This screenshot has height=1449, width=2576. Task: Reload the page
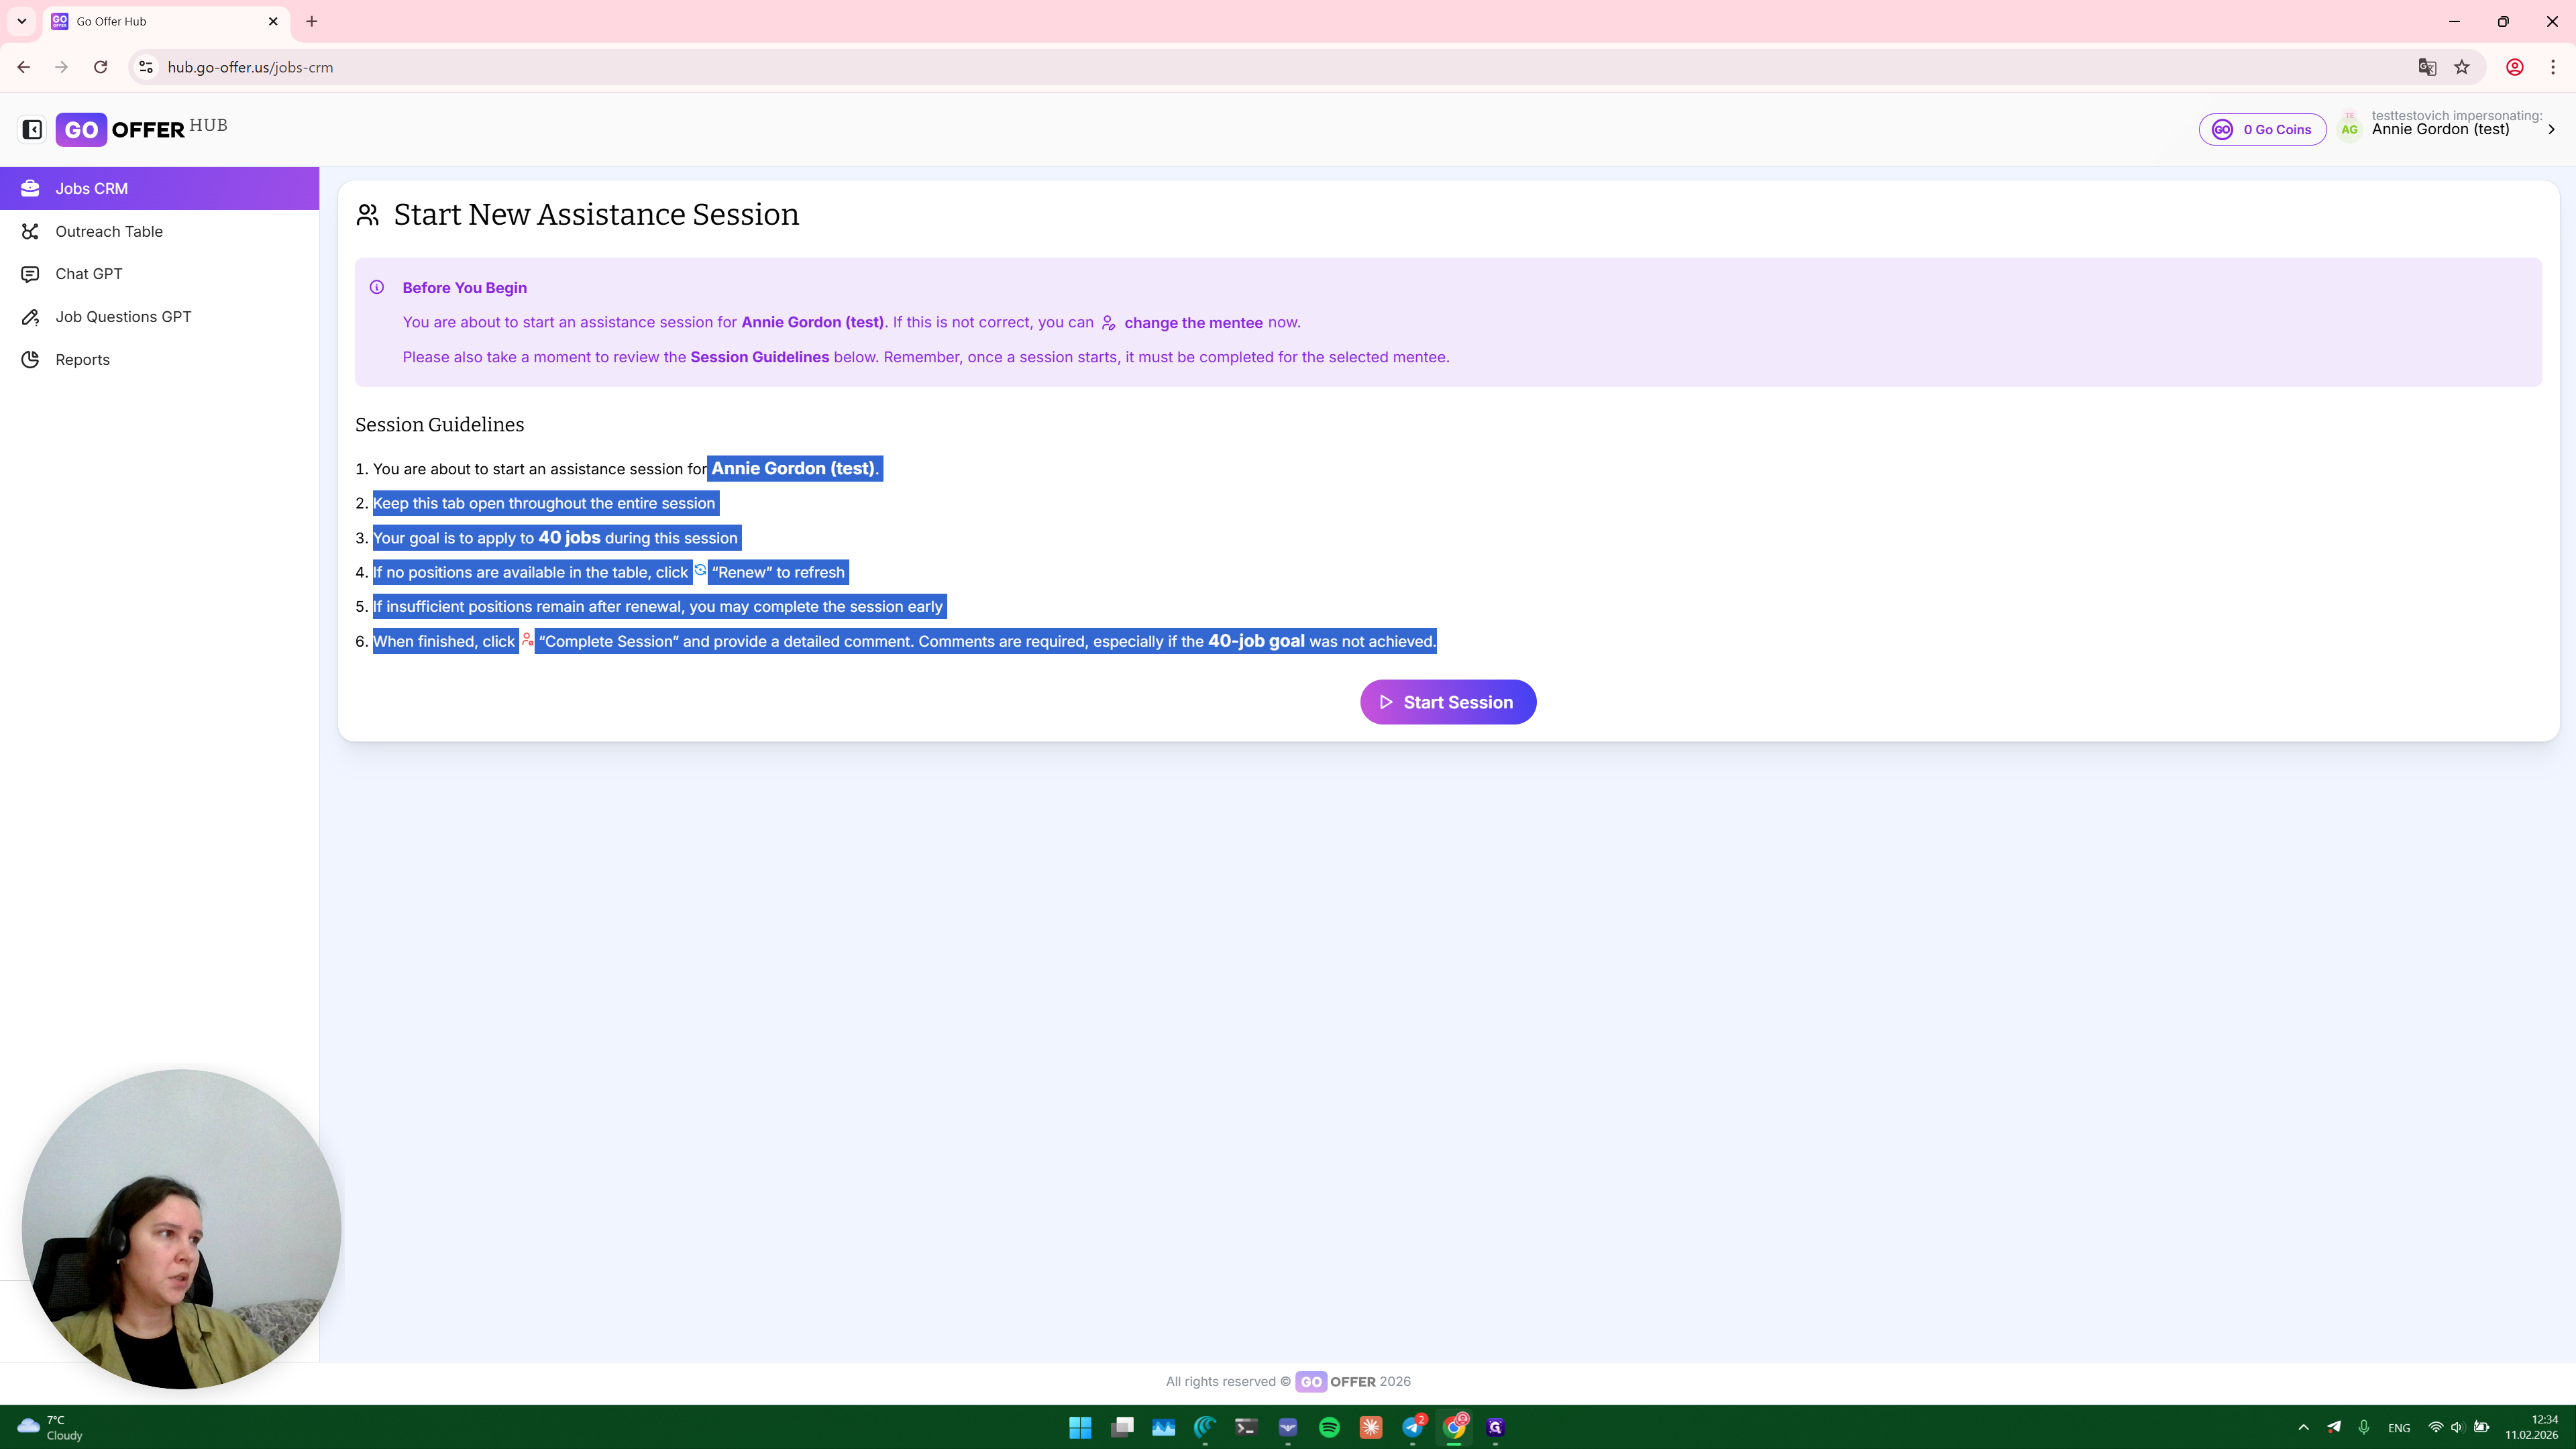point(100,67)
